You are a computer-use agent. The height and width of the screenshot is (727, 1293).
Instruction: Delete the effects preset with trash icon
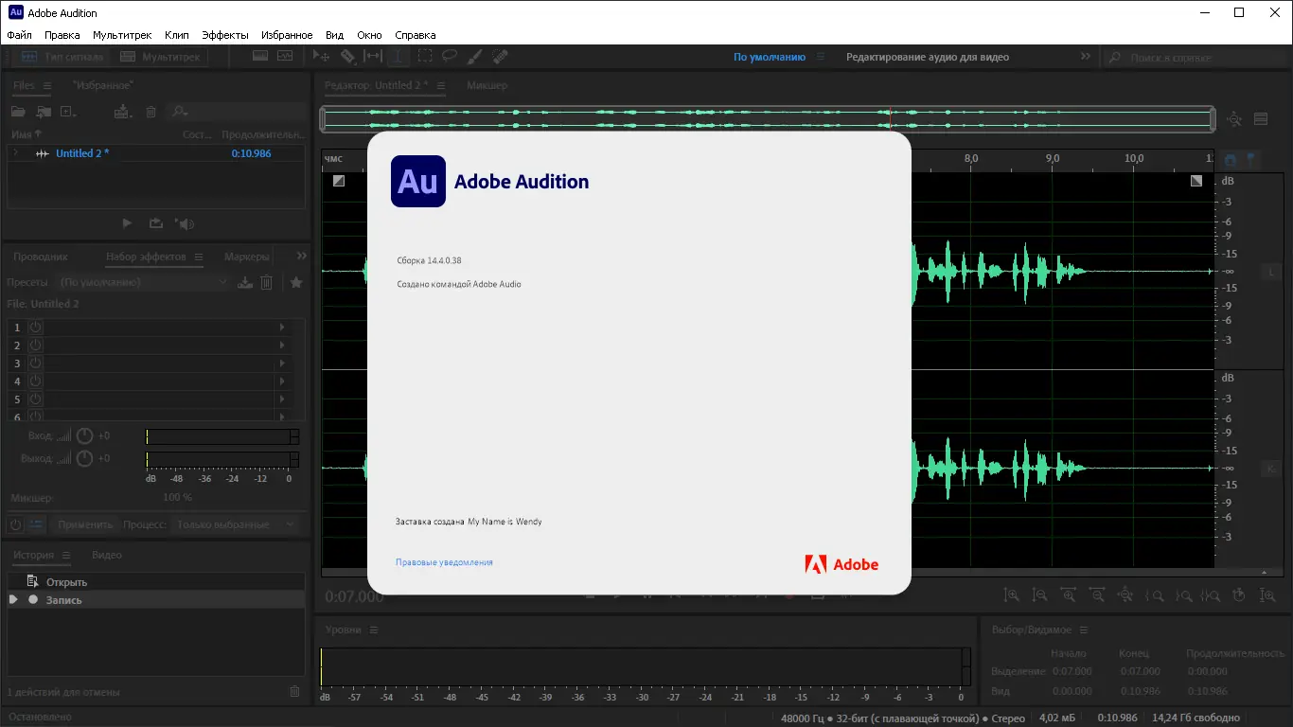267,282
